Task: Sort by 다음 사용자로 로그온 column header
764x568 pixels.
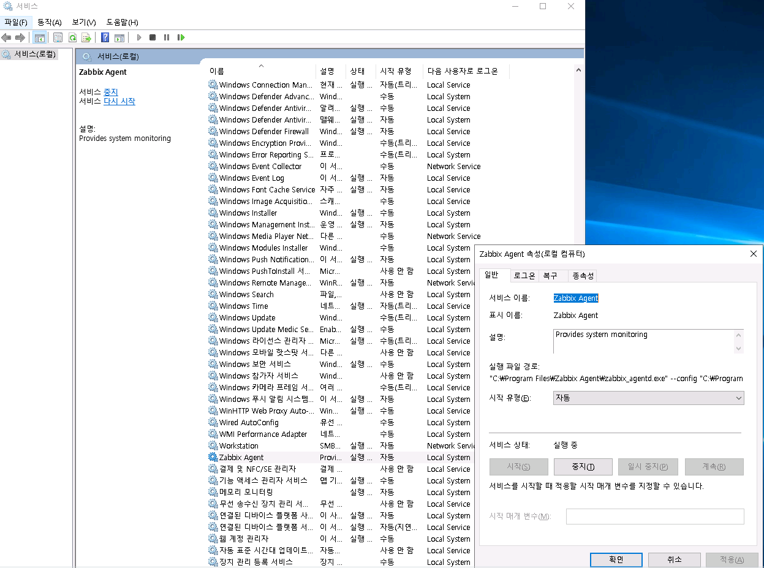Action: click(x=466, y=71)
